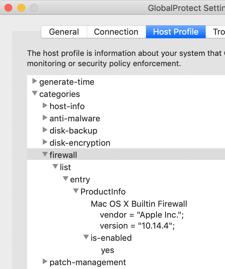This screenshot has height=269, width=225.
Task: Select the Host Profile tab
Action: (x=176, y=32)
